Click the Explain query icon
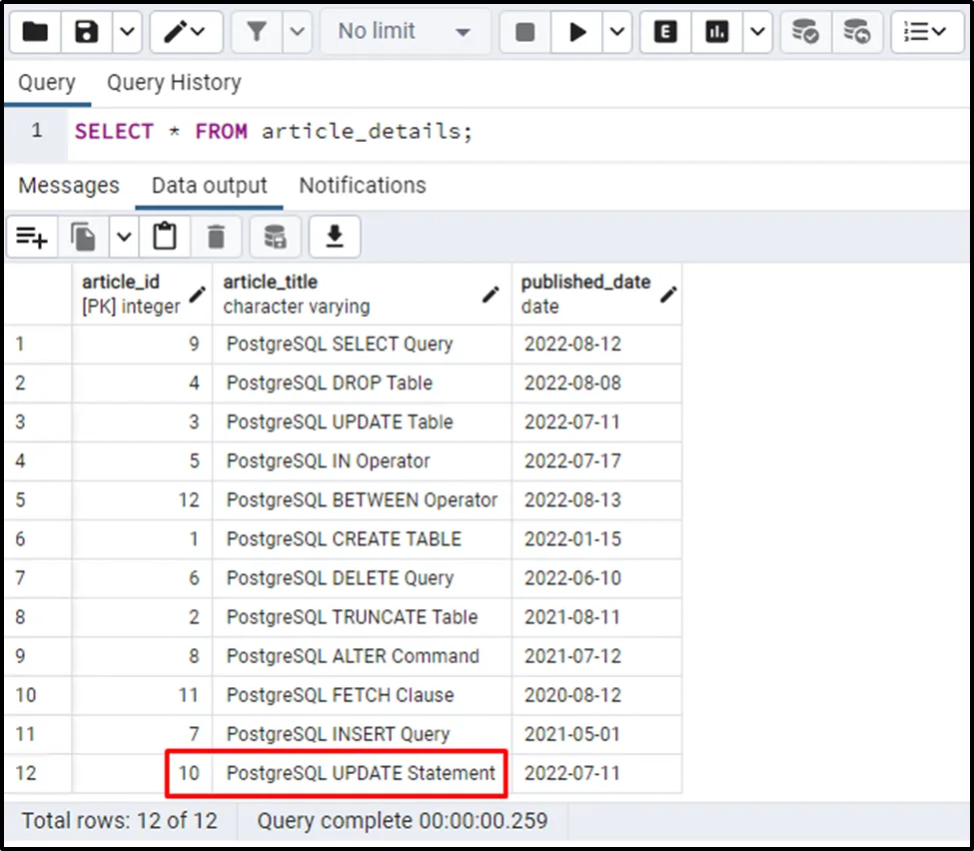This screenshot has height=851, width=974. [665, 32]
